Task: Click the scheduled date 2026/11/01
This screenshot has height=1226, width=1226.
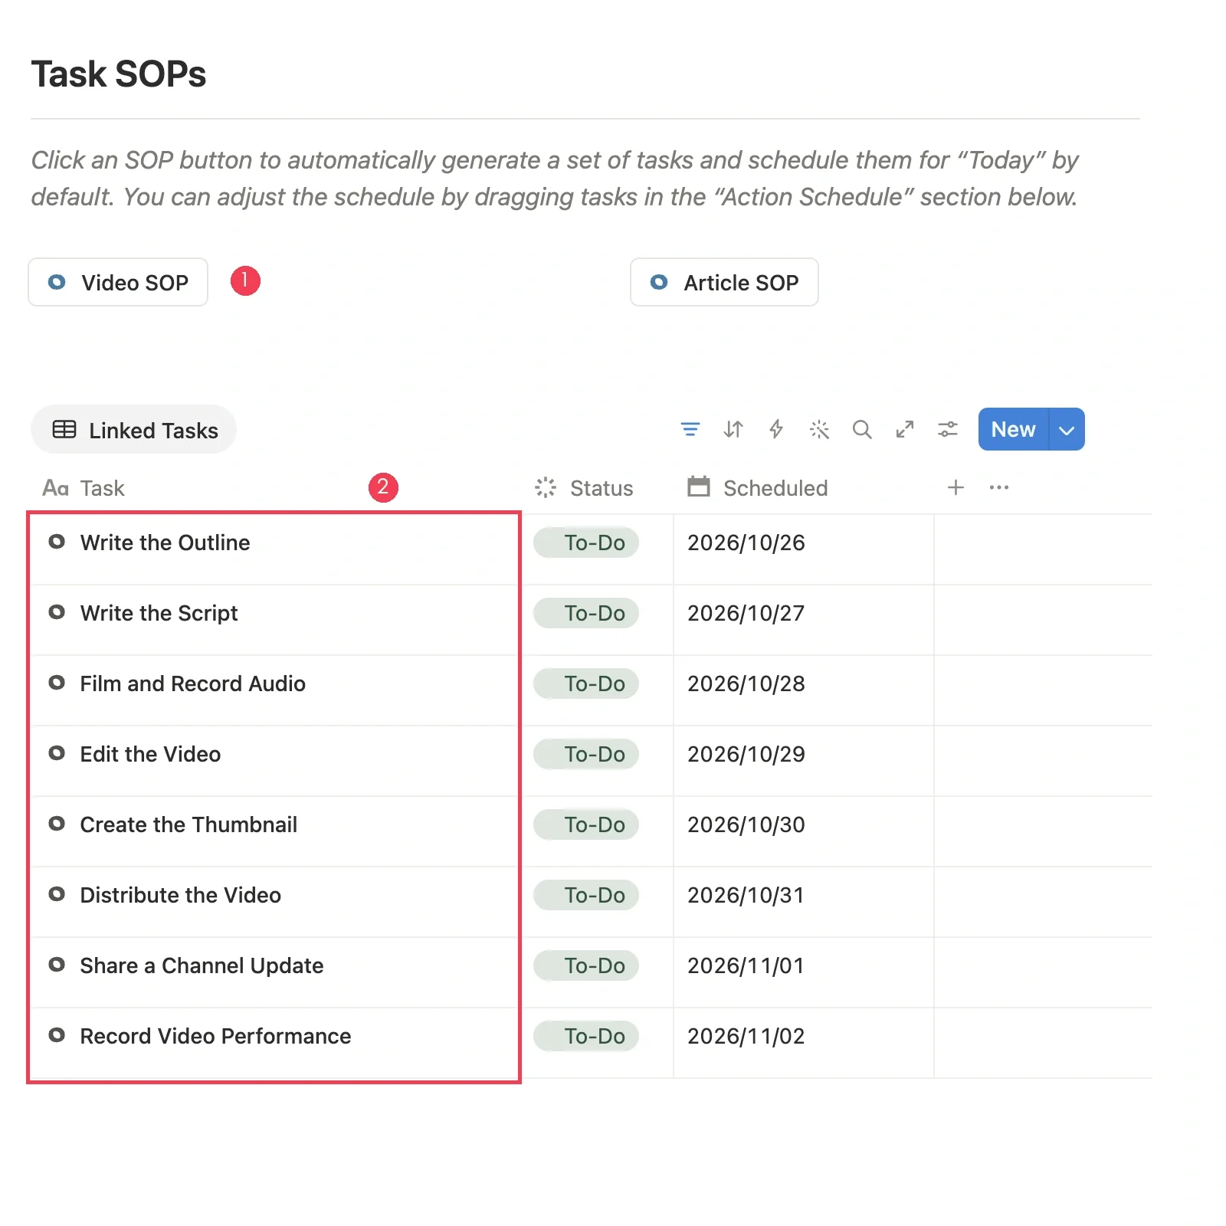Action: point(746,965)
